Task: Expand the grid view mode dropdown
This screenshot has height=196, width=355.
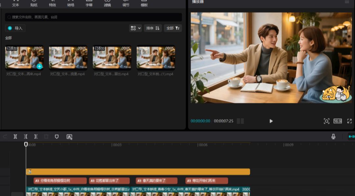Action: (135, 28)
